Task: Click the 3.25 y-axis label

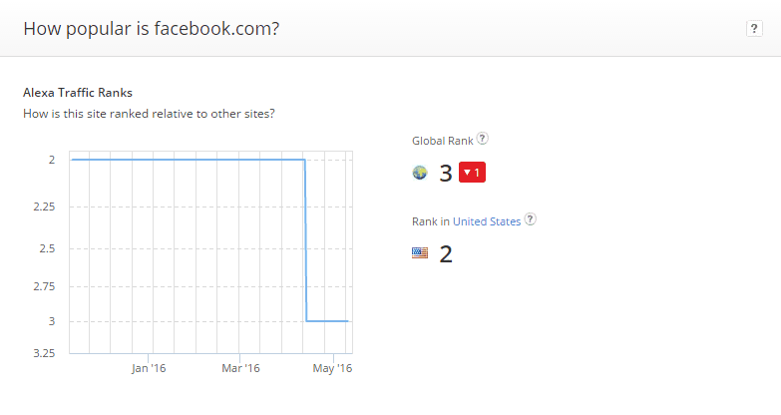Action: coord(44,353)
